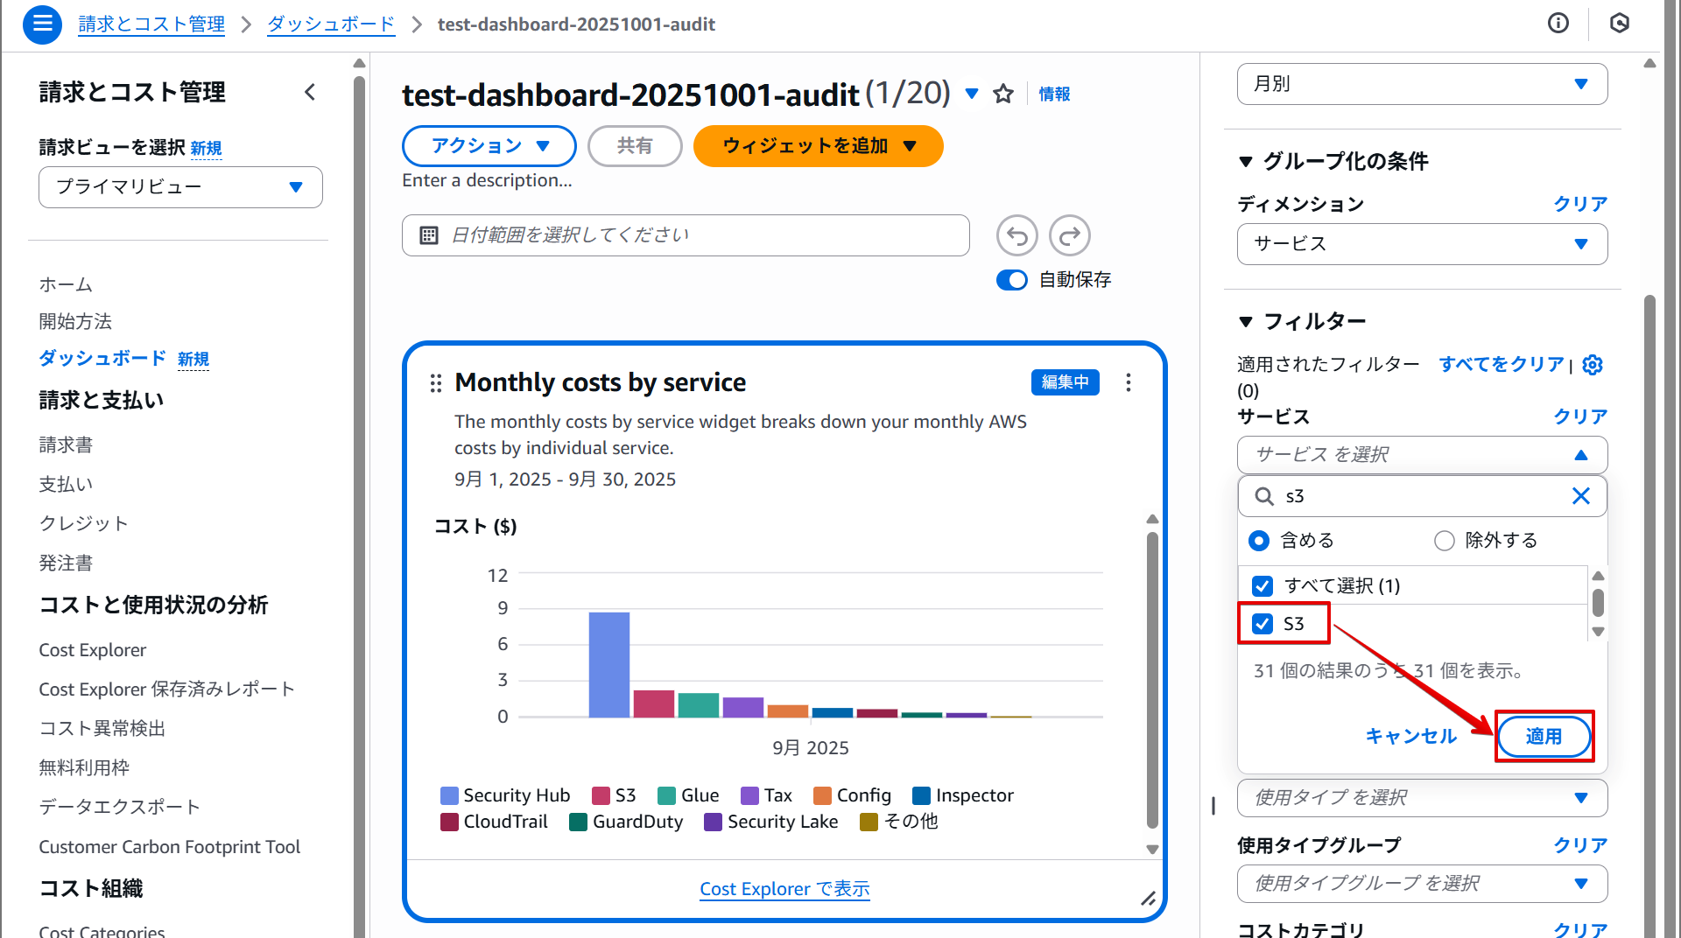Collapse the フィルター section
Image resolution: width=1681 pixels, height=938 pixels.
1247,321
